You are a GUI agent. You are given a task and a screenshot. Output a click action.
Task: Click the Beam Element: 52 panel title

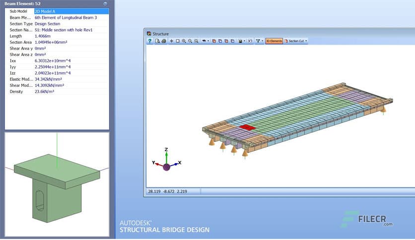click(22, 3)
